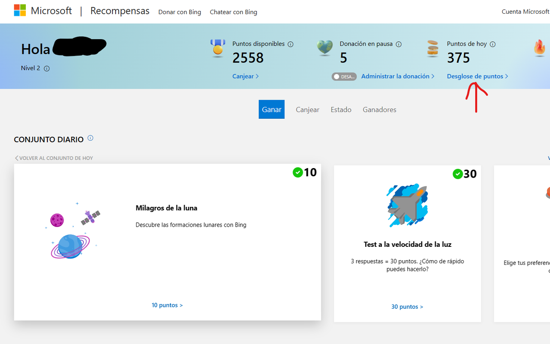Click the 2558 available points value
The height and width of the screenshot is (344, 550).
tap(248, 58)
